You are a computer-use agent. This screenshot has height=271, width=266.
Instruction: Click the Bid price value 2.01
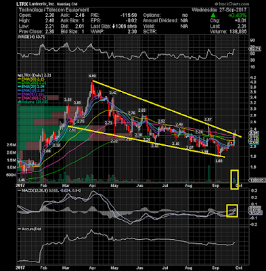[x=80, y=26]
